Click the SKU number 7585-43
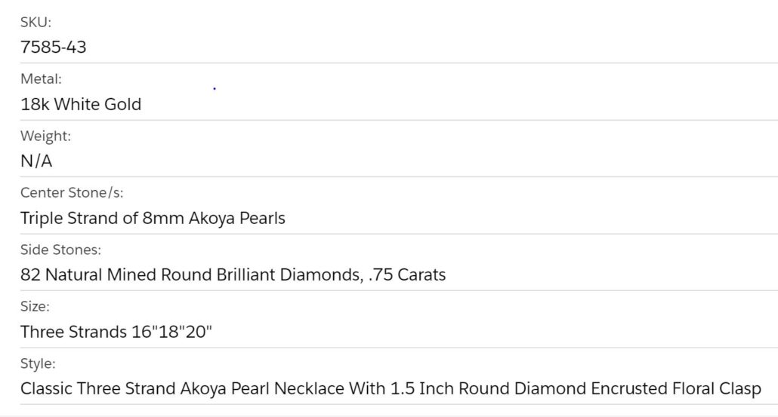Image resolution: width=778 pixels, height=417 pixels. pos(54,47)
